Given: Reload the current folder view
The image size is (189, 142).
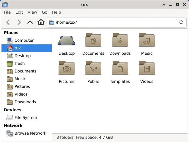Looking at the screenshot, I should [x=181, y=22].
